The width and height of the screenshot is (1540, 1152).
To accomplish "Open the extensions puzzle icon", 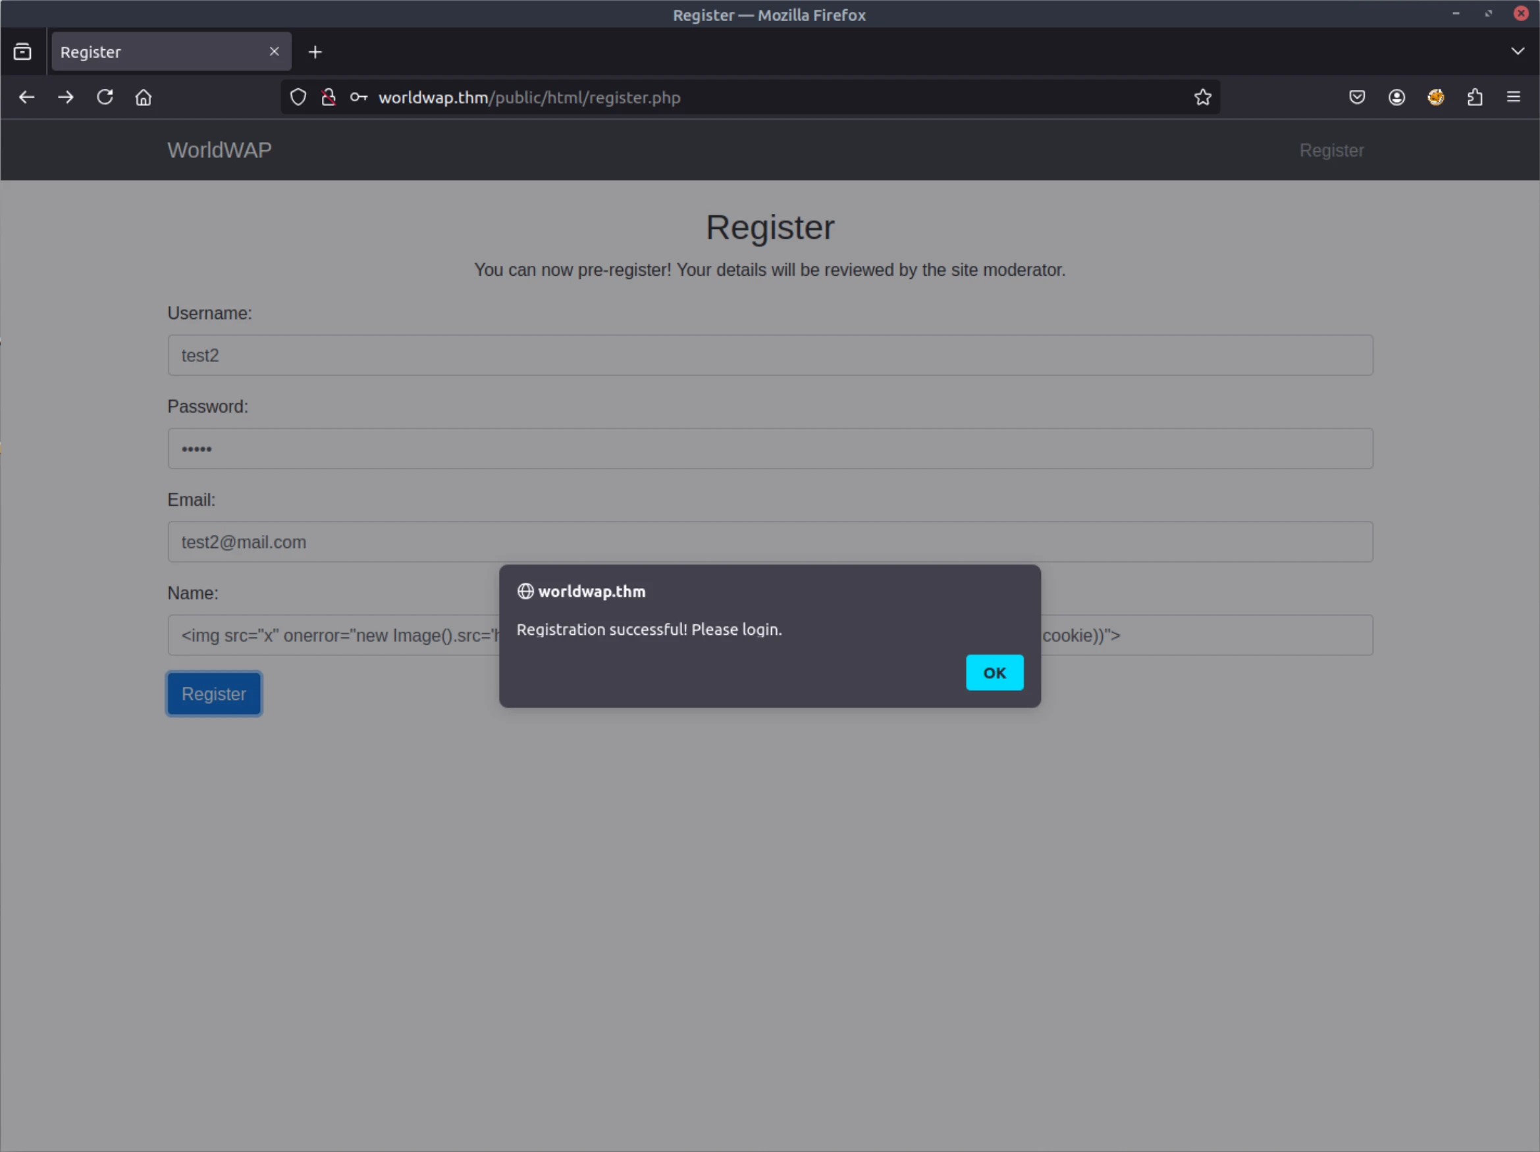I will coord(1475,97).
